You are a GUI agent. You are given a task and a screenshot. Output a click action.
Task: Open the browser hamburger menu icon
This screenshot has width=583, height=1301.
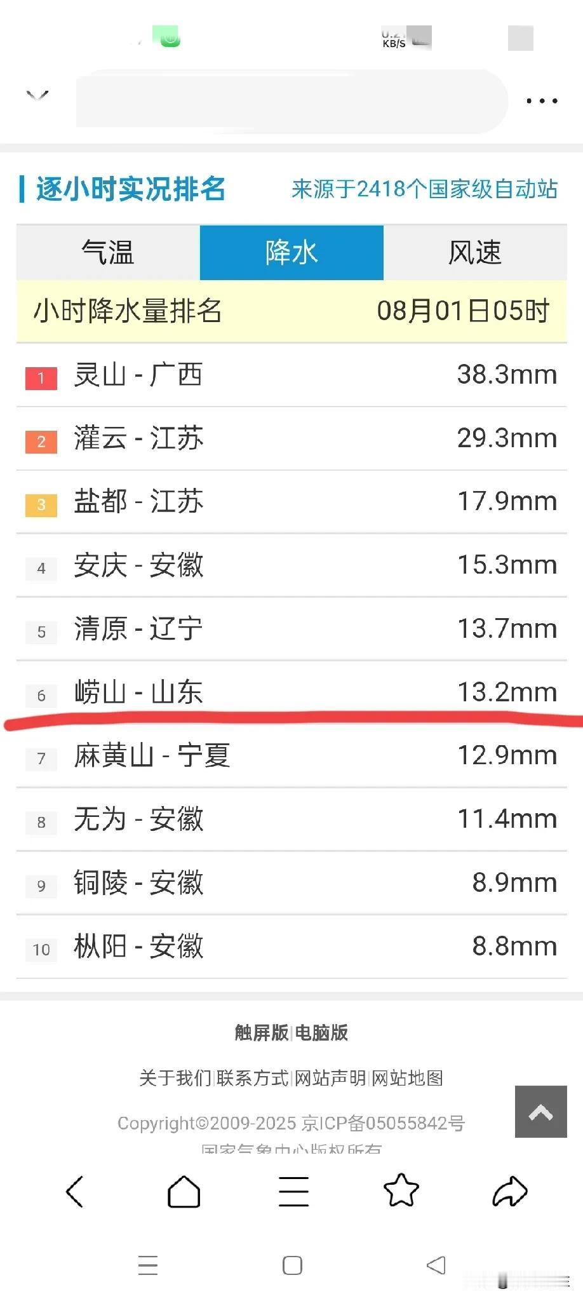point(293,1191)
